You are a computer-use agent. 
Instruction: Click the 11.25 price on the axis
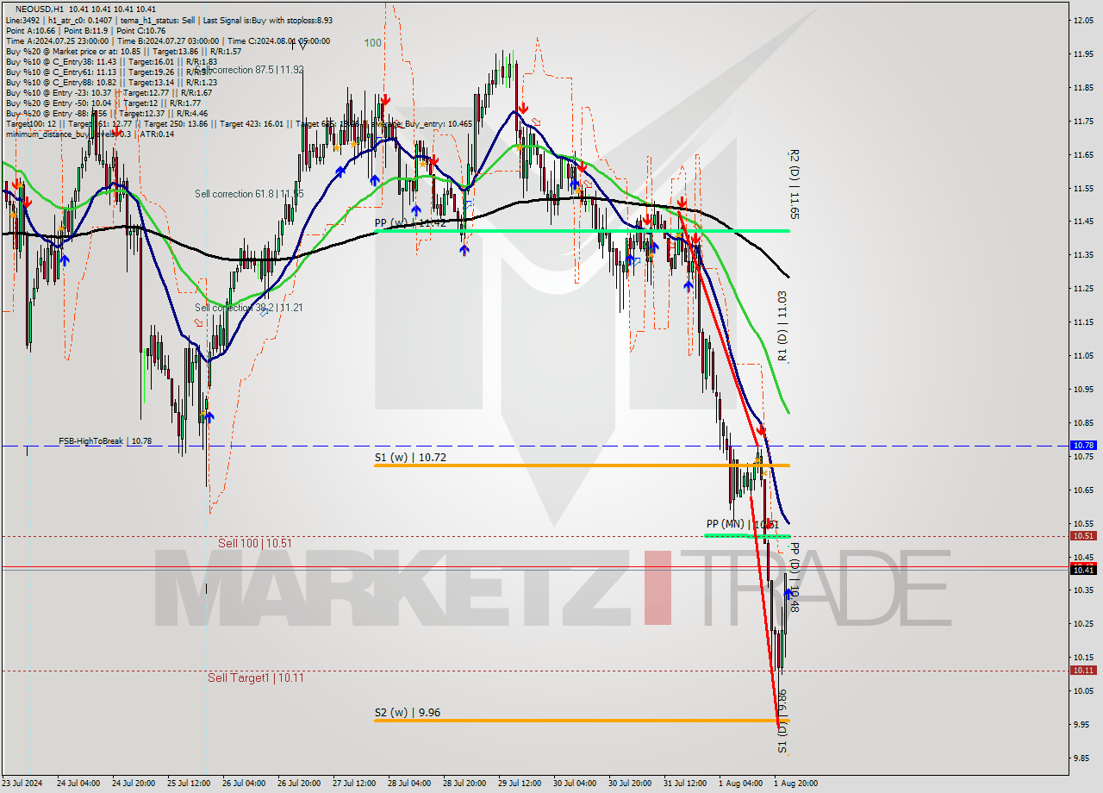[x=1085, y=288]
